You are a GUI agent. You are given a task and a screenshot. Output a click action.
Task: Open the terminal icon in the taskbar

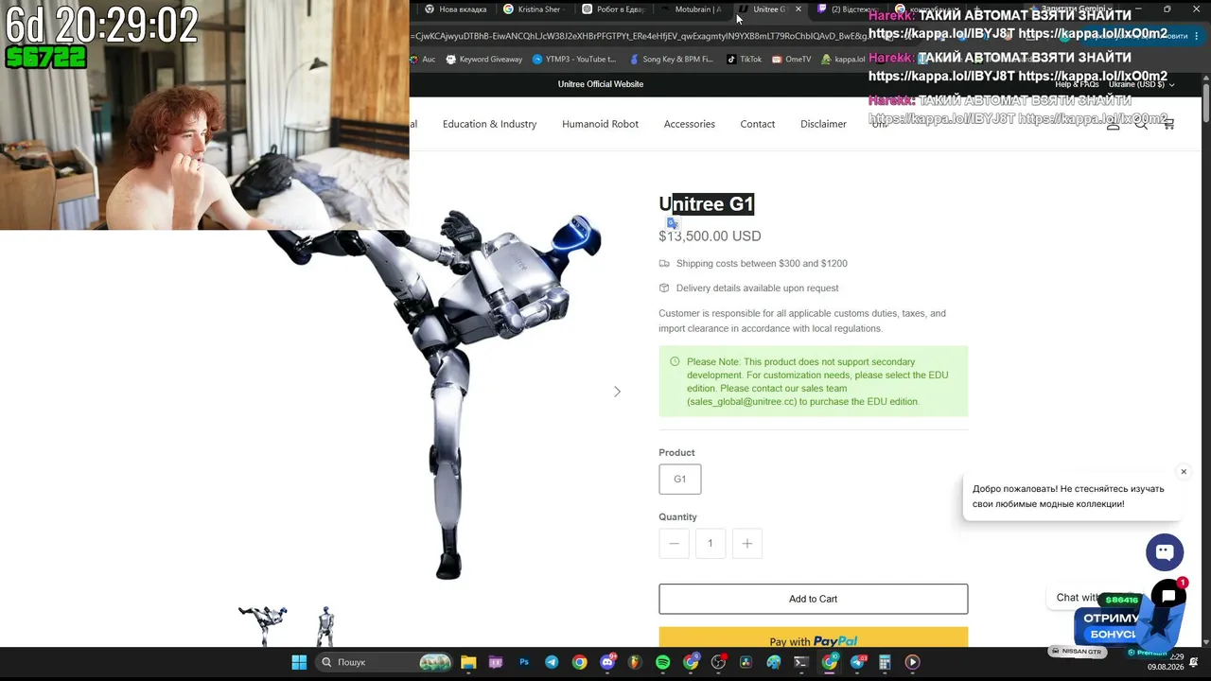point(801,662)
